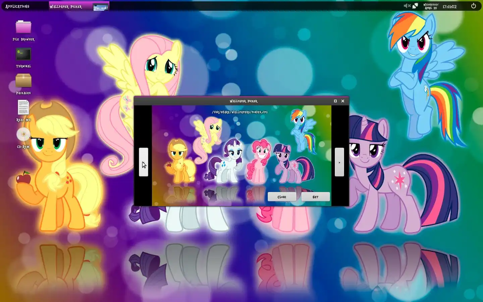This screenshot has height=302, width=483.
Task: Show the next wallpaper with right arrow
Action: click(x=339, y=162)
